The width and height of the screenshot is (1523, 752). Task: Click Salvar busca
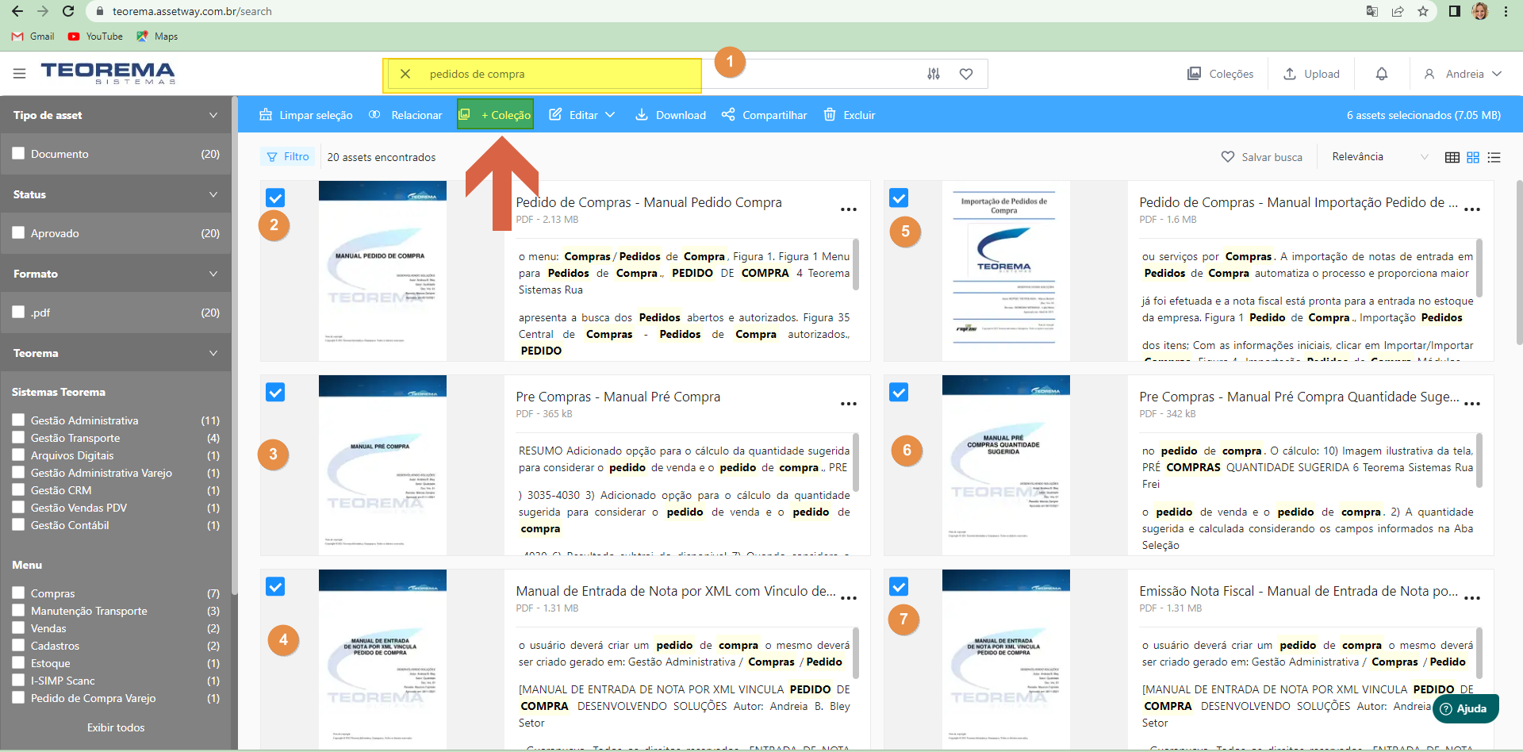point(1262,157)
